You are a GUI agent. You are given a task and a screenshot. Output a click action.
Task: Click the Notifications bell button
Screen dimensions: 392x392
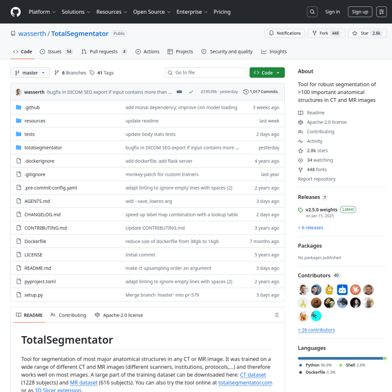point(285,33)
